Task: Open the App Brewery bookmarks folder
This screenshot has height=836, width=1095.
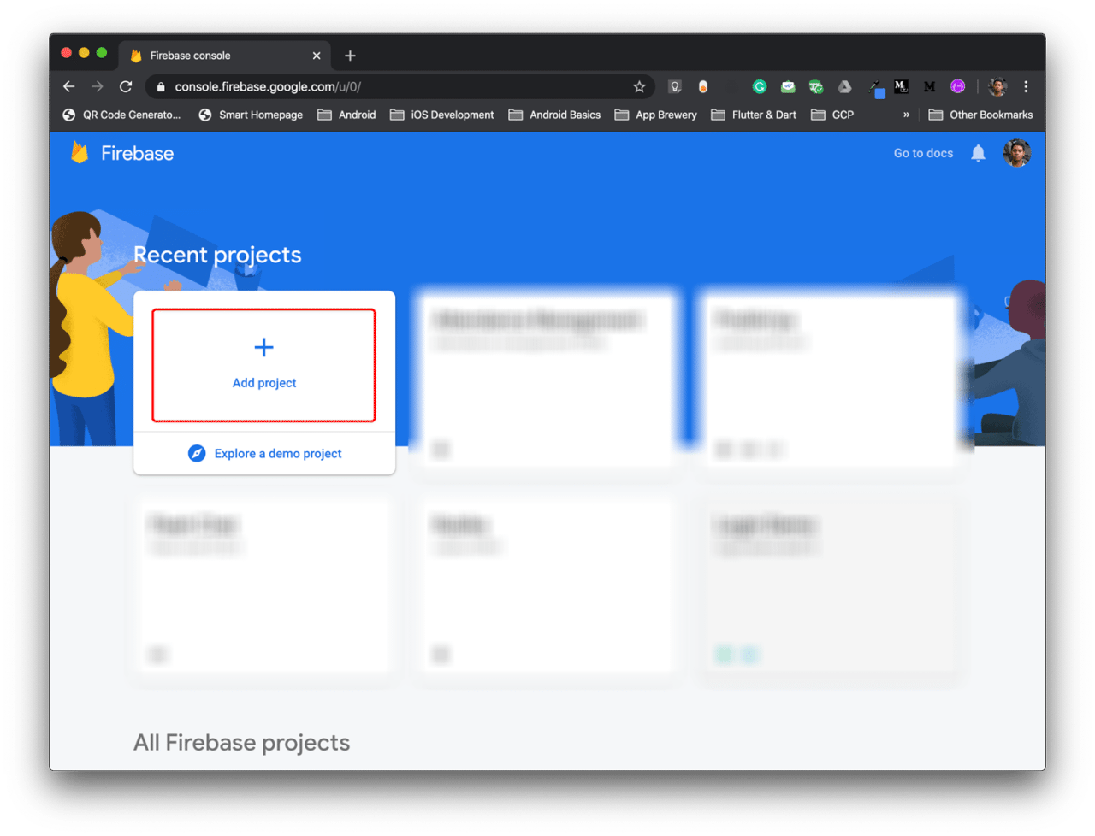Action: pos(655,115)
